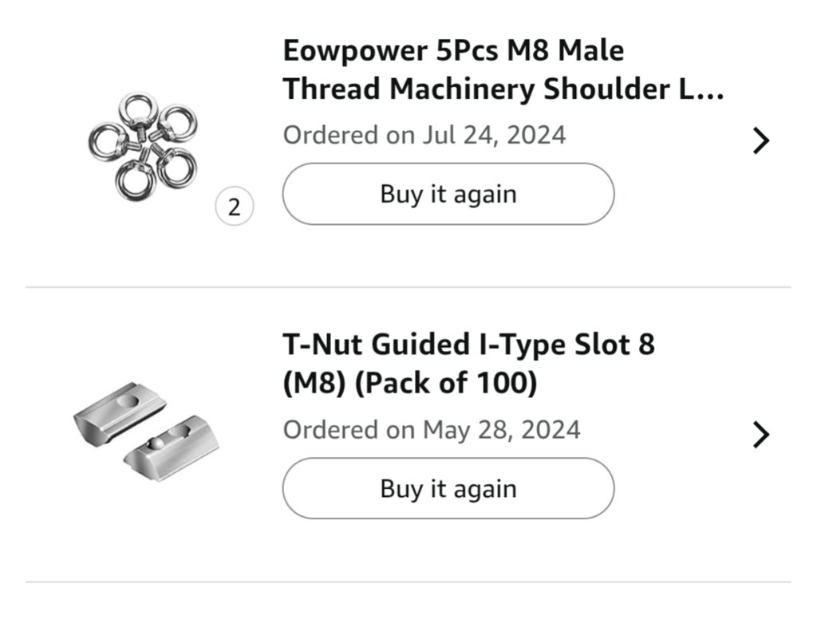Screen dimensions: 817x619
Task: Click the quantity badge showing 2
Action: [235, 207]
